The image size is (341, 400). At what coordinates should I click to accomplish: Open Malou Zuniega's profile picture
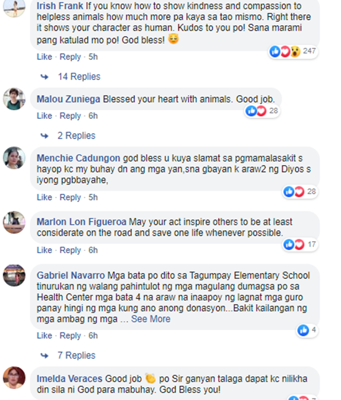14,99
